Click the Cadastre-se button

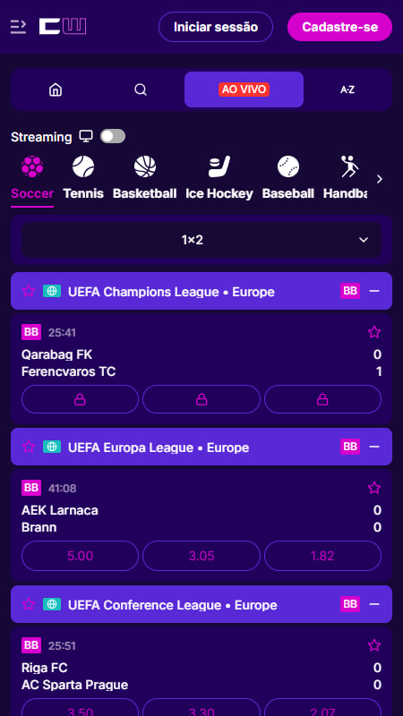340,27
